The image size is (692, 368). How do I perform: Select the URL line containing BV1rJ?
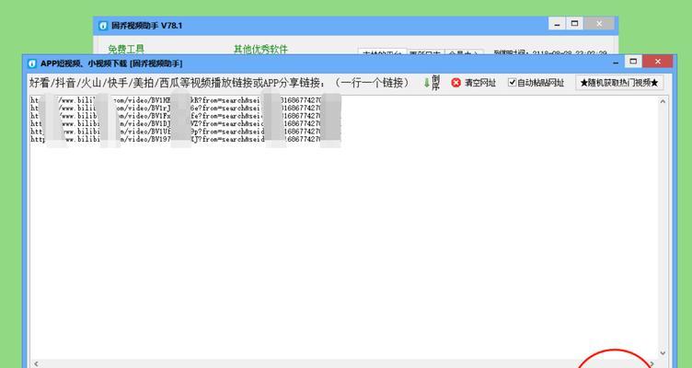pyautogui.click(x=185, y=109)
